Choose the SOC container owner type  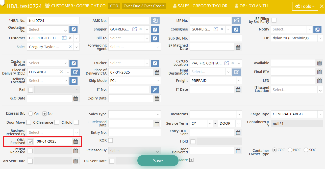(x=306, y=150)
